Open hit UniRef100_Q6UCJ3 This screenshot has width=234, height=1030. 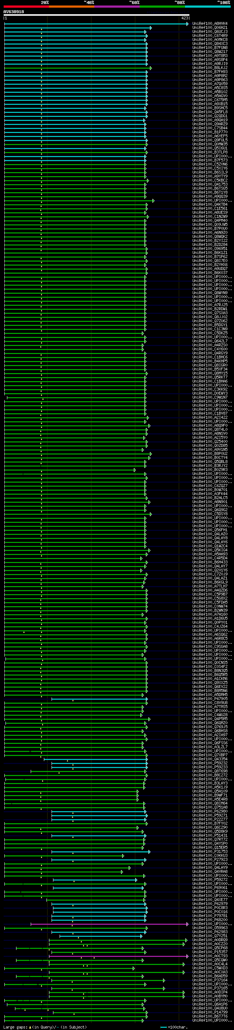210,31
